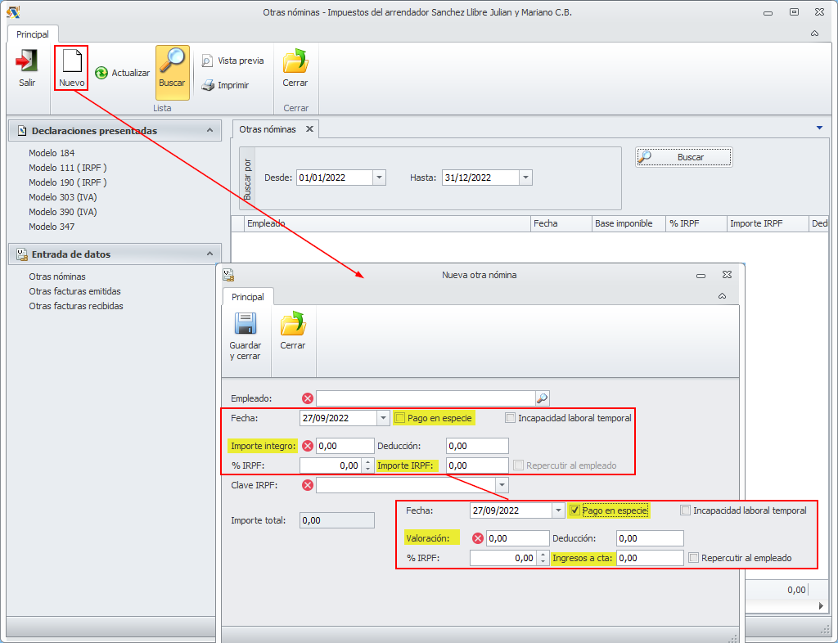
Task: Open Modelo 347 declaration
Action: [x=52, y=227]
